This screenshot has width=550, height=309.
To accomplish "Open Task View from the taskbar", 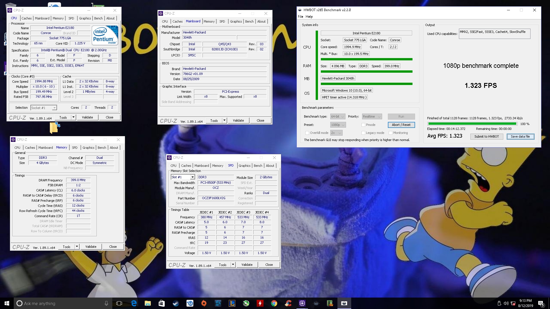I will pyautogui.click(x=119, y=303).
